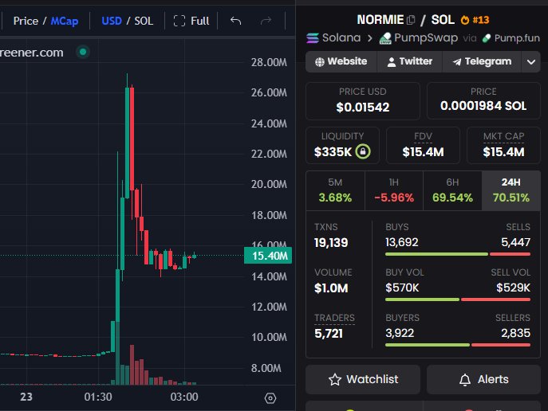This screenshot has height=411, width=548.
Task: Click the redo arrow in chart toolbar
Action: 266,21
